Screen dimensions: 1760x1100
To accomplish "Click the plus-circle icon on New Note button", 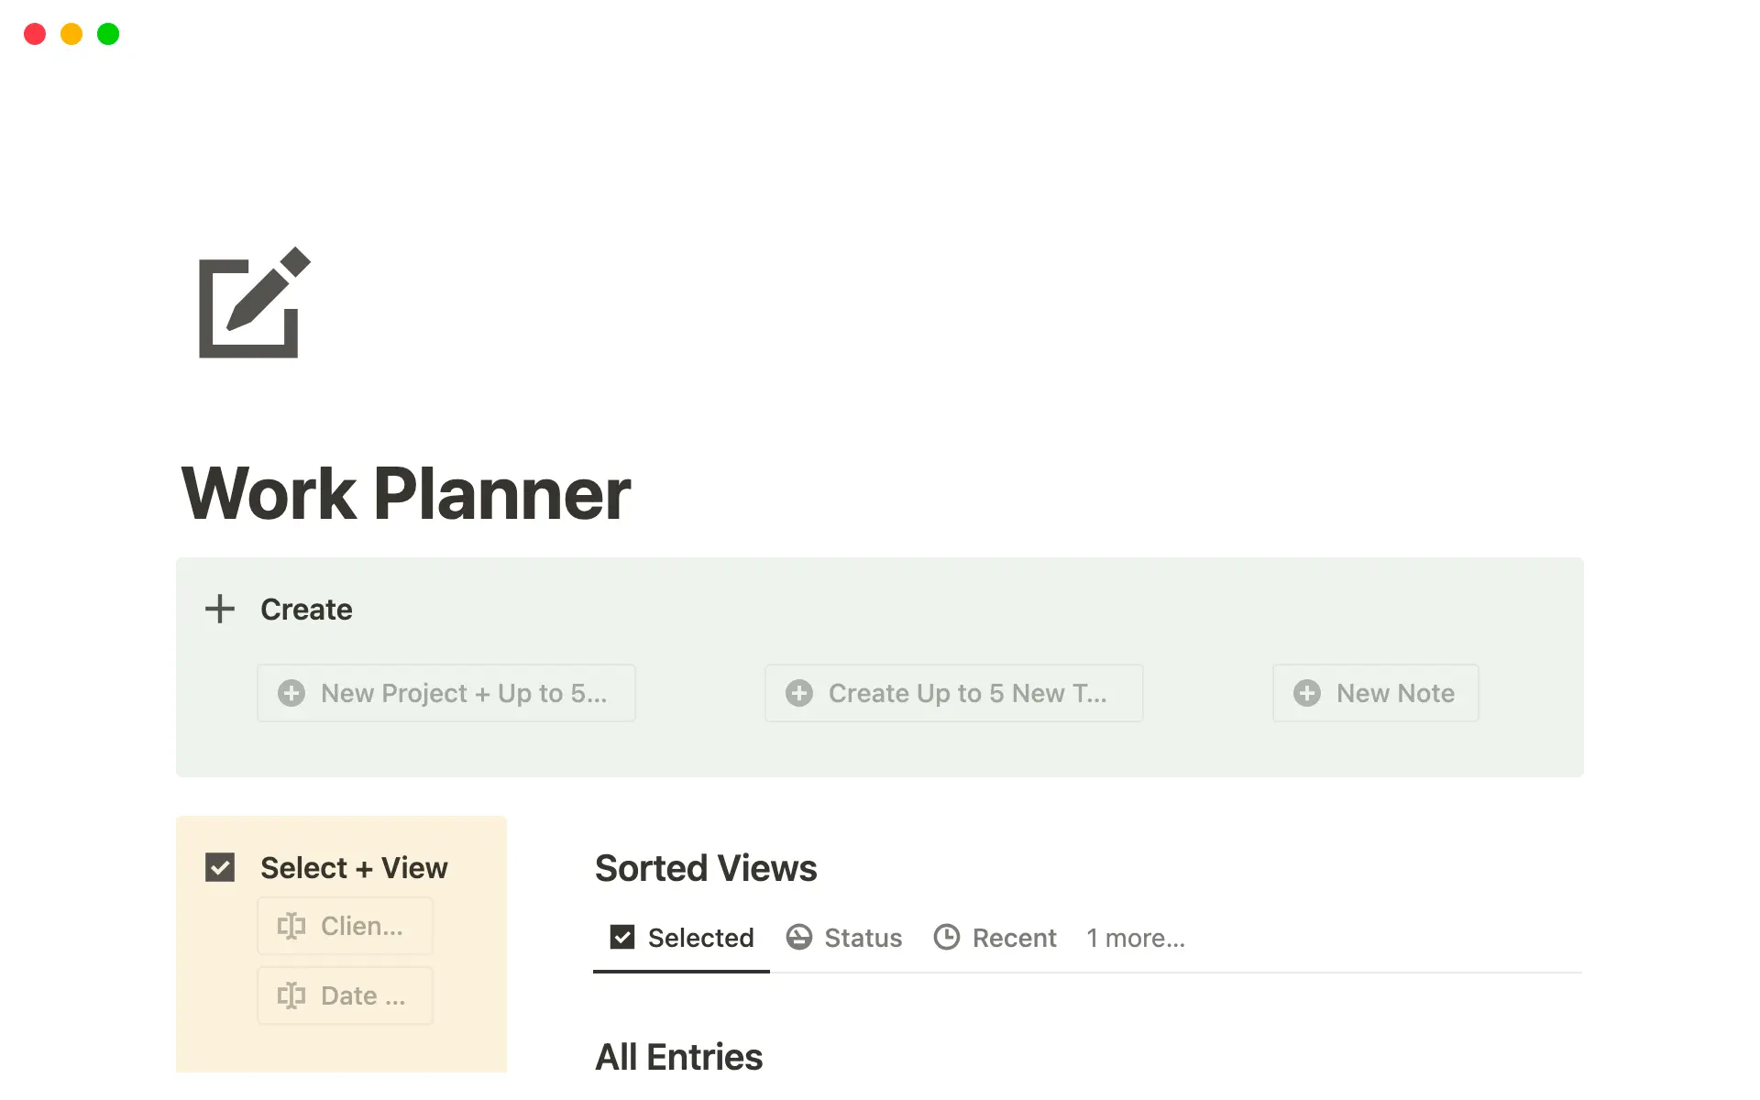I will pyautogui.click(x=1307, y=693).
